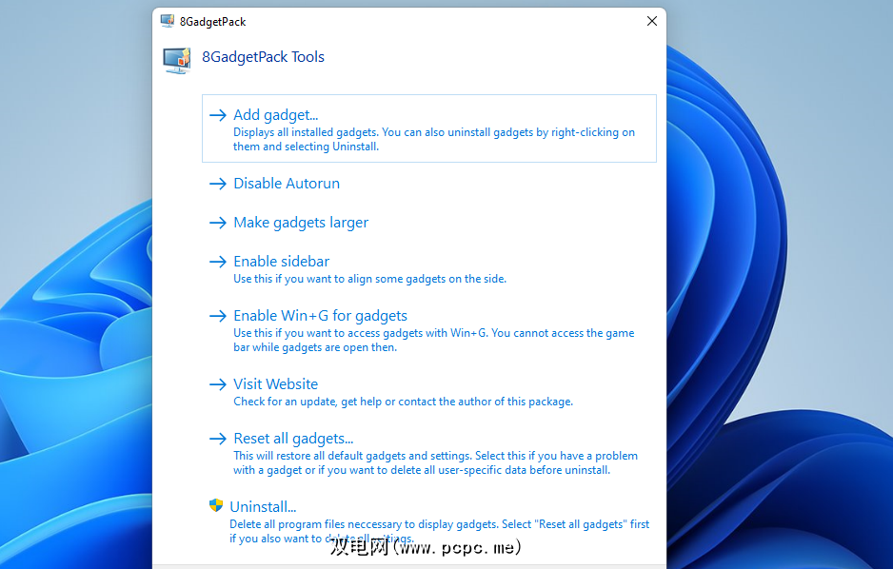The image size is (893, 569).
Task: Click arrow icon beside Disable Autorun
Action: pos(218,184)
